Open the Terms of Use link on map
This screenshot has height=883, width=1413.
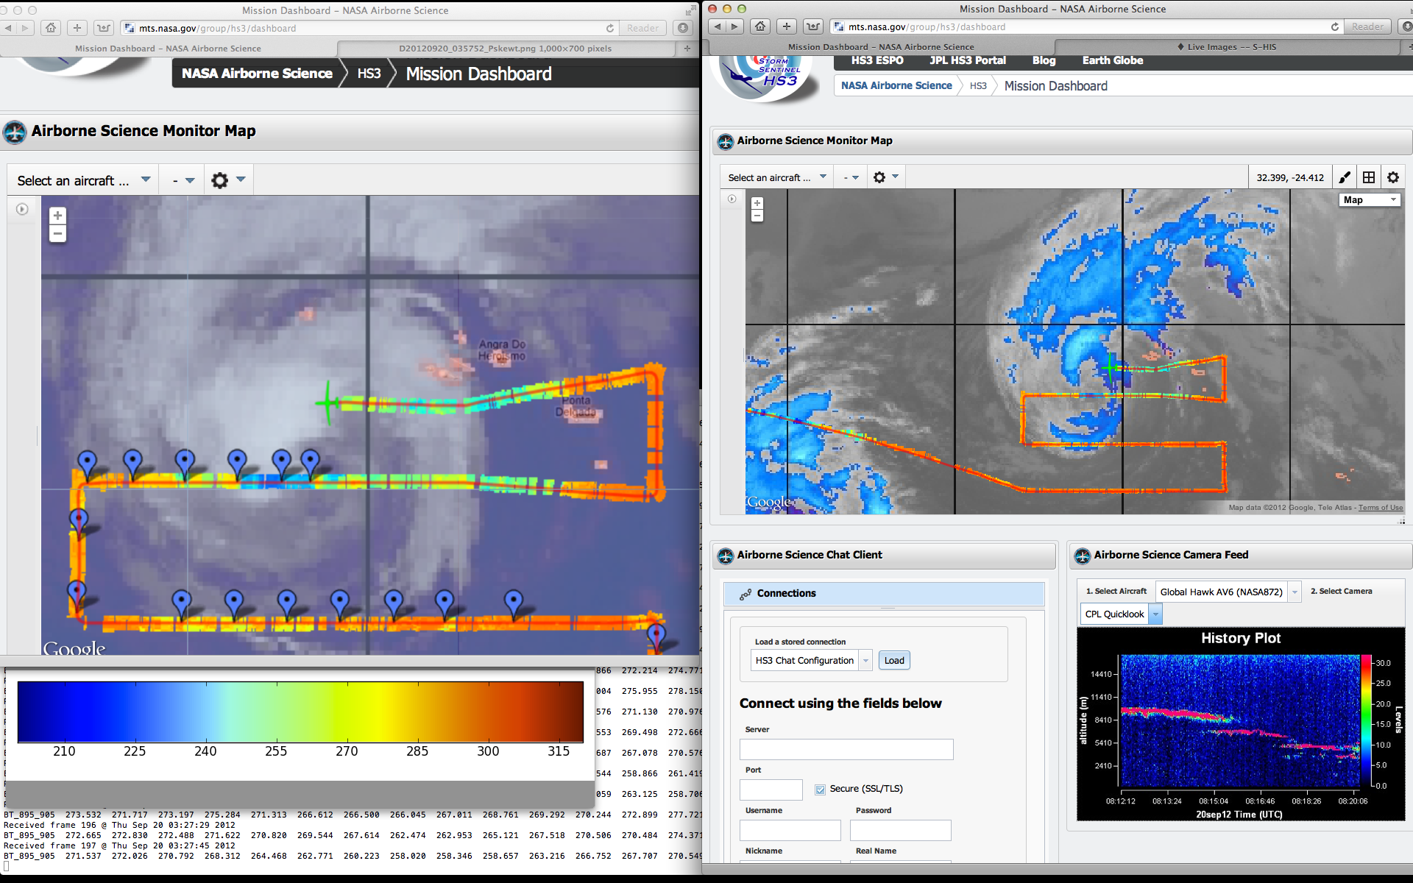(x=1381, y=508)
